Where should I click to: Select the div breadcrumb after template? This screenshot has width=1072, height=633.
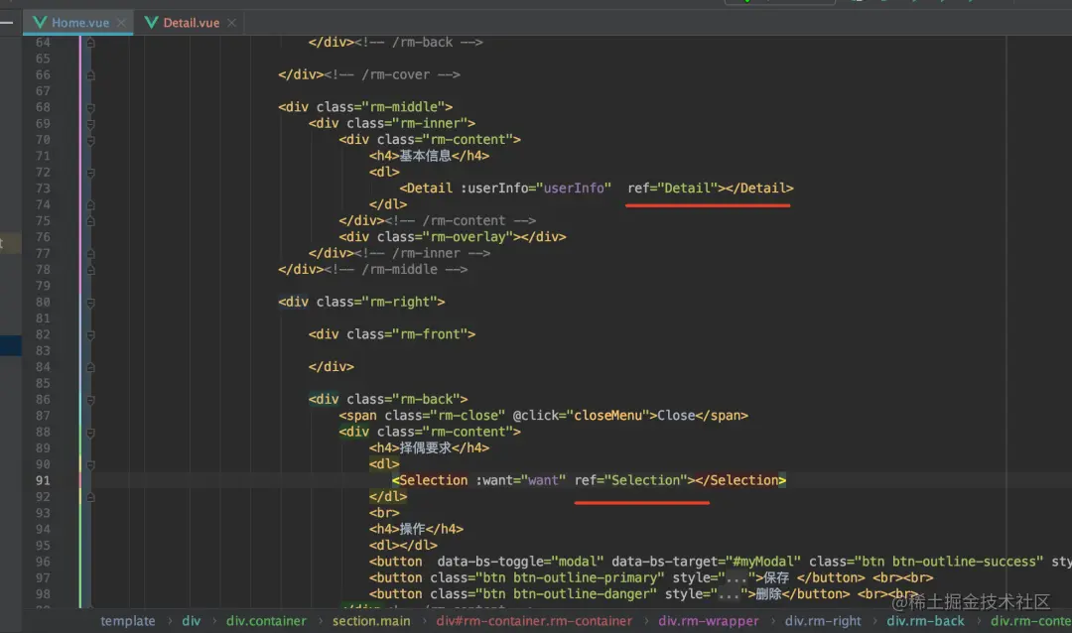click(x=191, y=621)
